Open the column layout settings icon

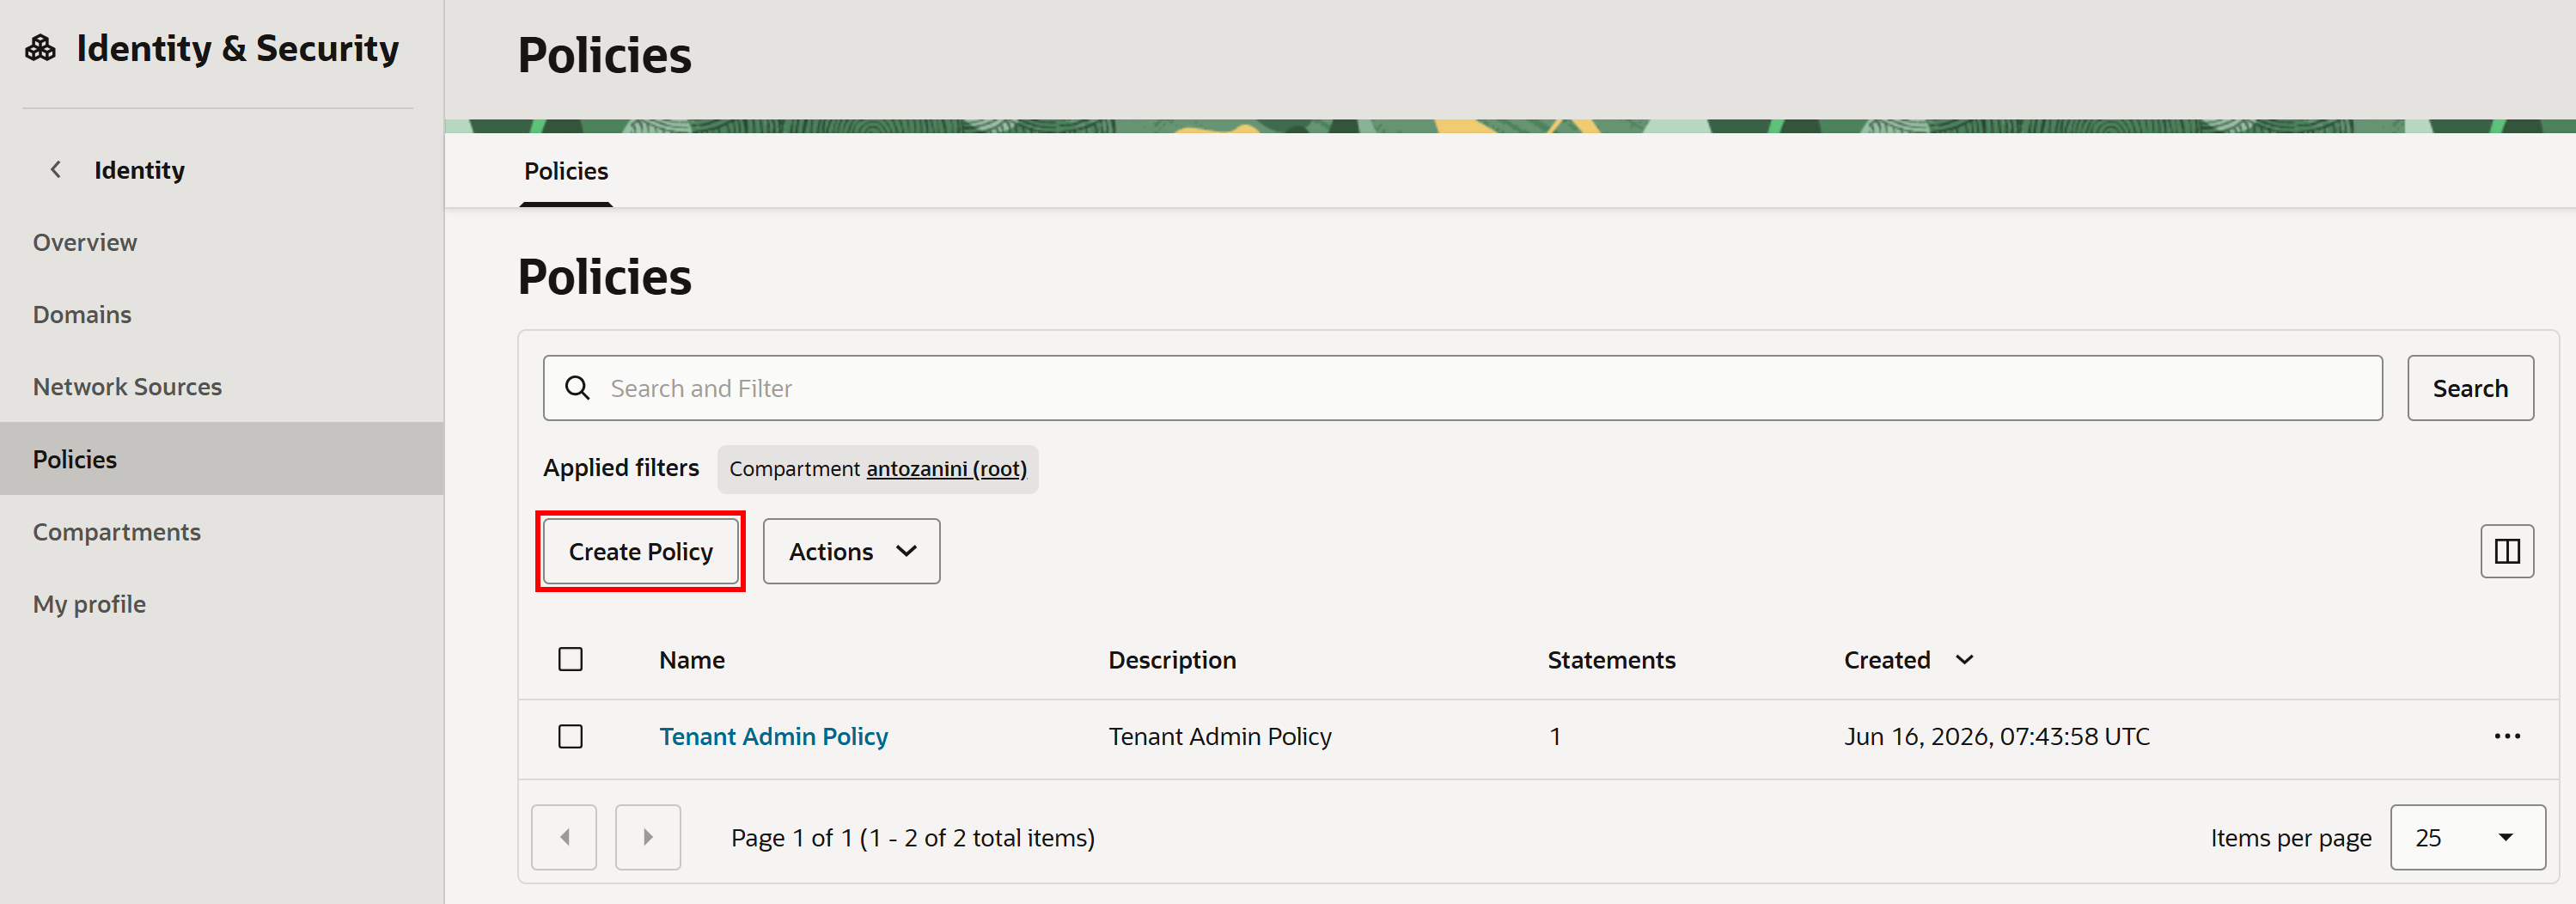2506,551
